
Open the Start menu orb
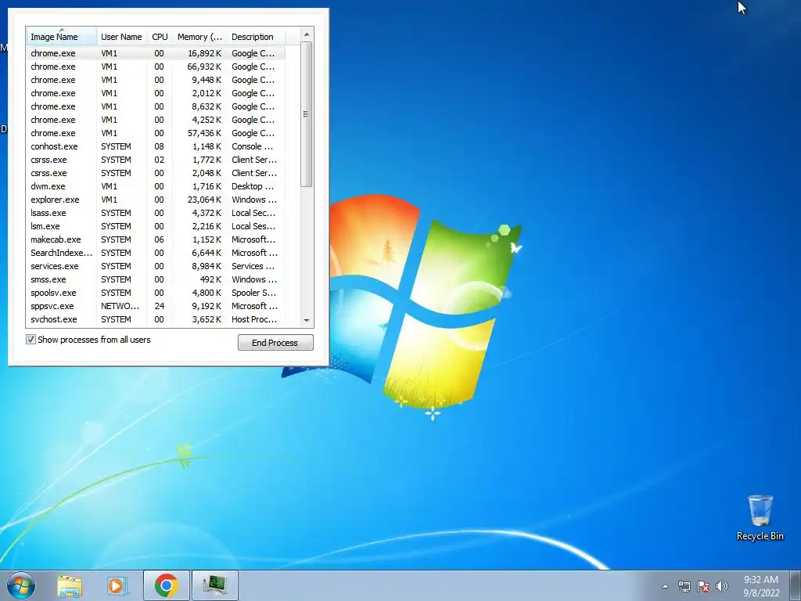pos(21,585)
